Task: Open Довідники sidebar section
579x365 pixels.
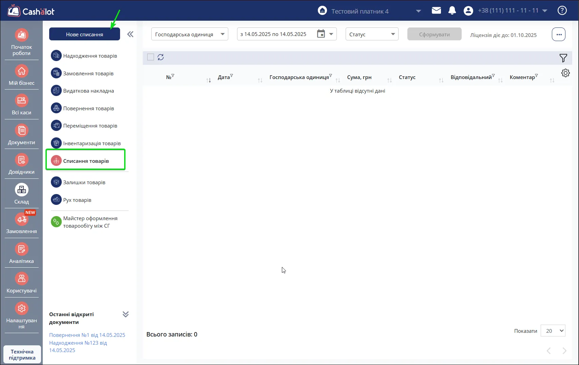Action: click(21, 164)
